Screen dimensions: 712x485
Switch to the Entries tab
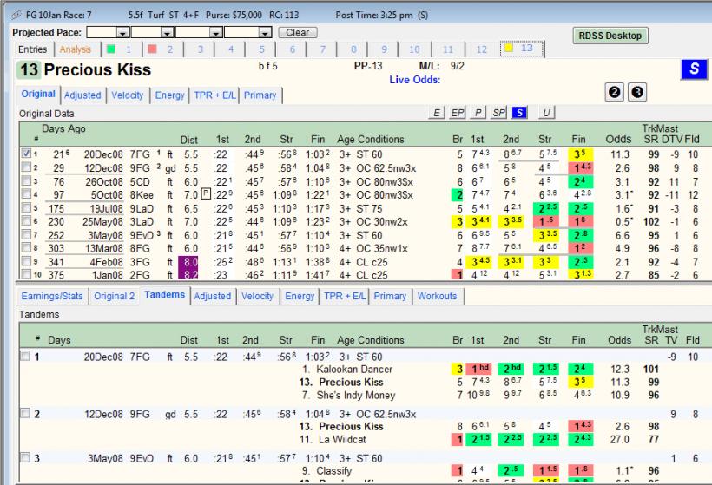tap(33, 49)
